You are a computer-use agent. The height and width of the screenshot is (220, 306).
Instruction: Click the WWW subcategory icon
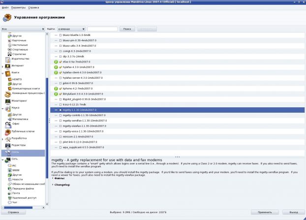coord(9,170)
